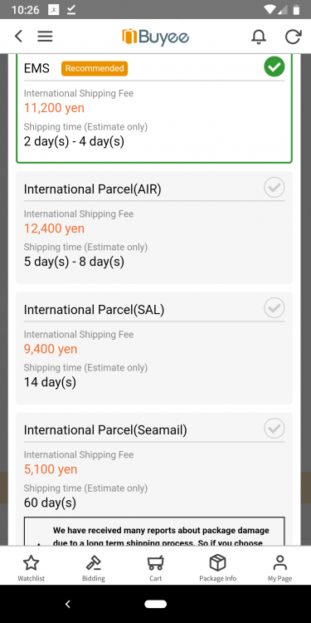Select International Parcel(AIR) checkmark

275,187
